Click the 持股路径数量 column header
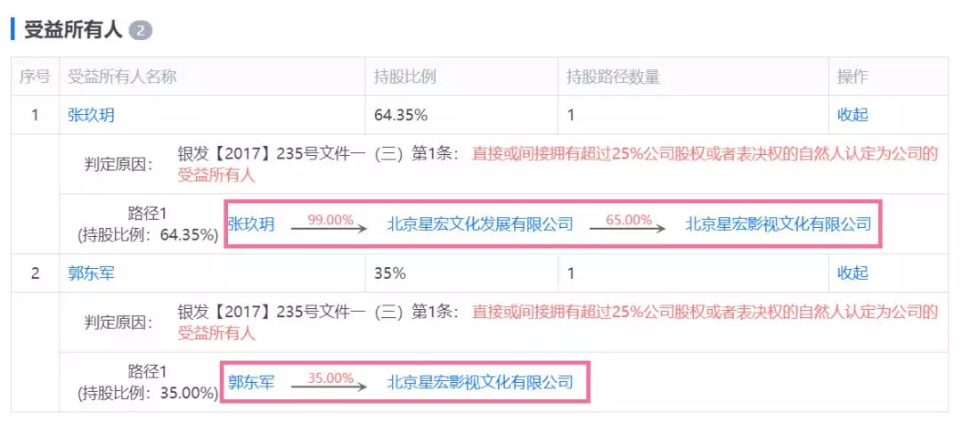Viewport: 962px width, 423px height. click(613, 77)
